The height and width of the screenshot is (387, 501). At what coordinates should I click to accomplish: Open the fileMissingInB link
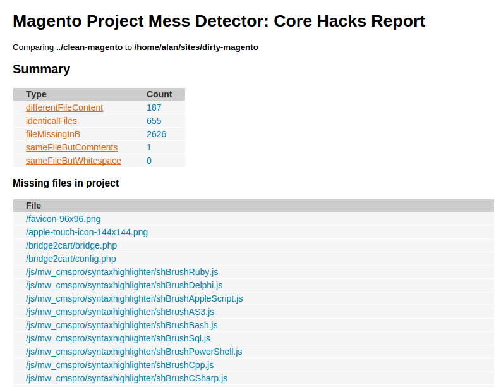coord(53,134)
